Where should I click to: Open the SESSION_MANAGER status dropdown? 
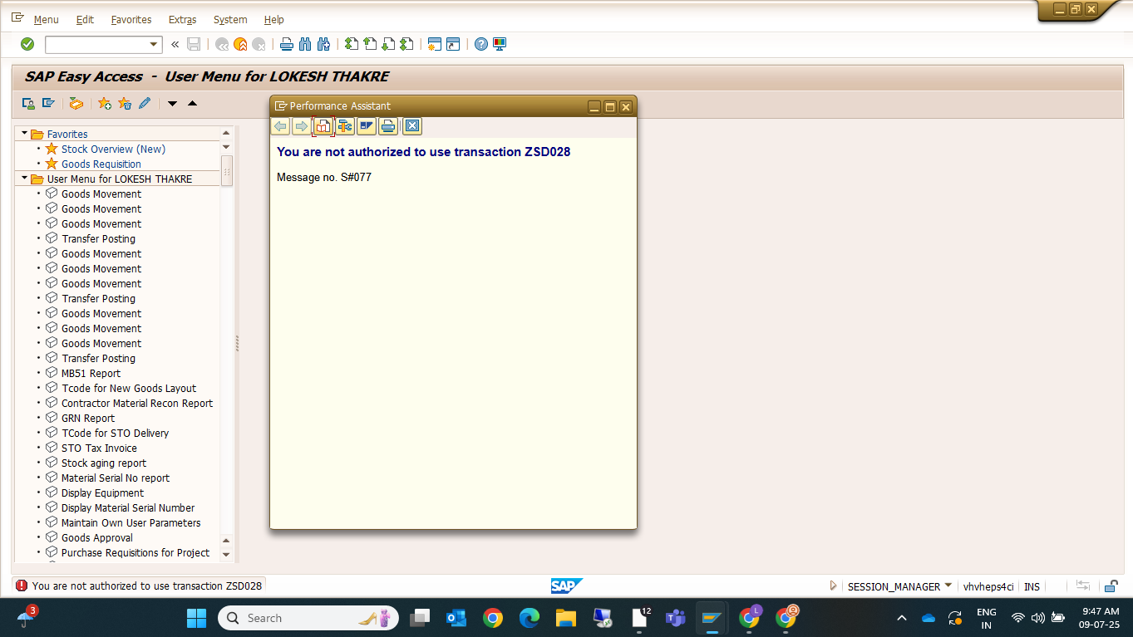click(x=948, y=586)
